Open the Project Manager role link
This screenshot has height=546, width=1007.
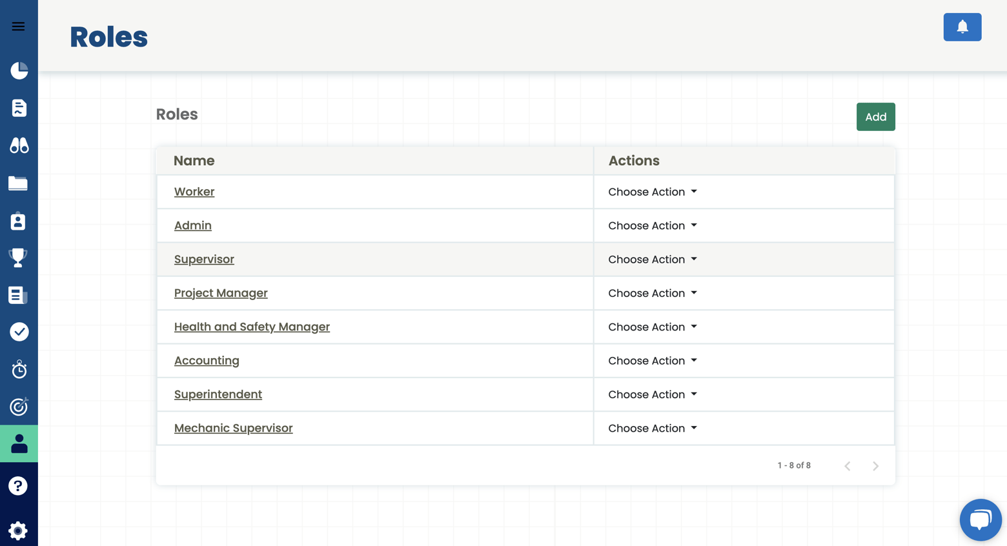[x=221, y=293]
